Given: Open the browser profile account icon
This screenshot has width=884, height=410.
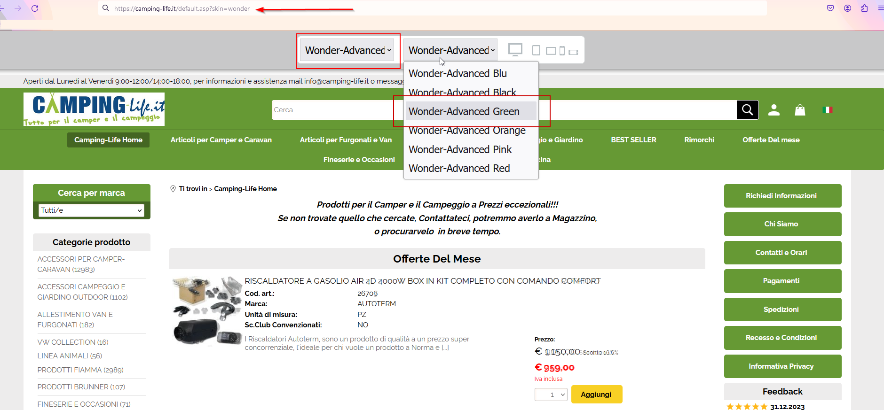Looking at the screenshot, I should pyautogui.click(x=847, y=8).
